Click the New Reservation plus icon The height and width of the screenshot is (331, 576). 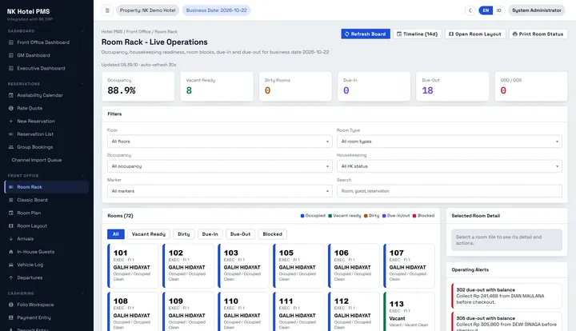coord(11,121)
